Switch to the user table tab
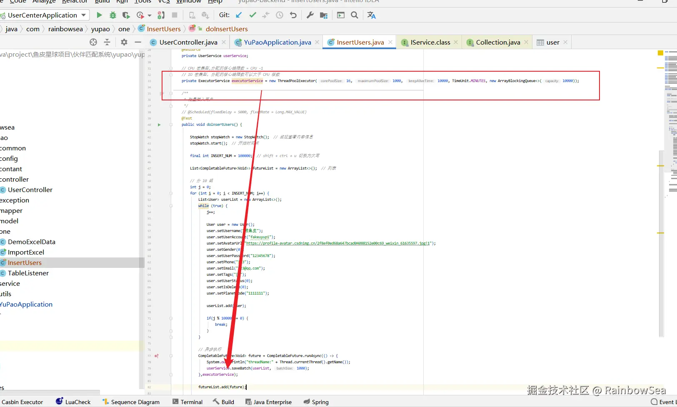Screen dimensions: 677x407 [x=553, y=42]
